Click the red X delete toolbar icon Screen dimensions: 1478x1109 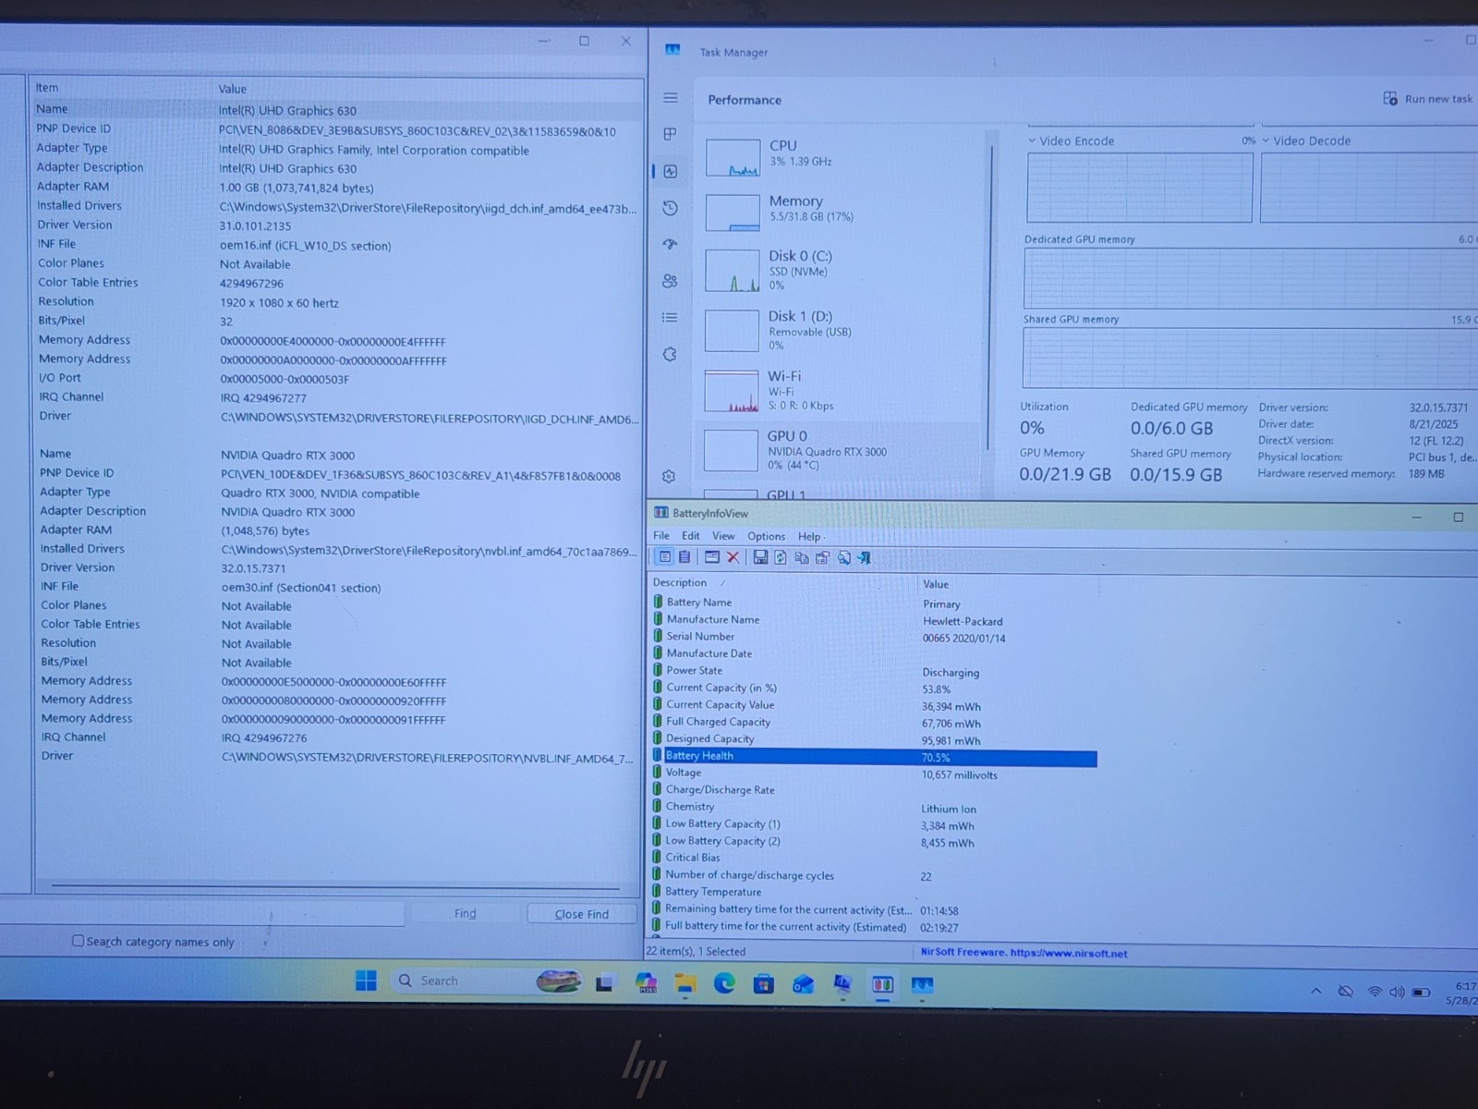click(733, 557)
